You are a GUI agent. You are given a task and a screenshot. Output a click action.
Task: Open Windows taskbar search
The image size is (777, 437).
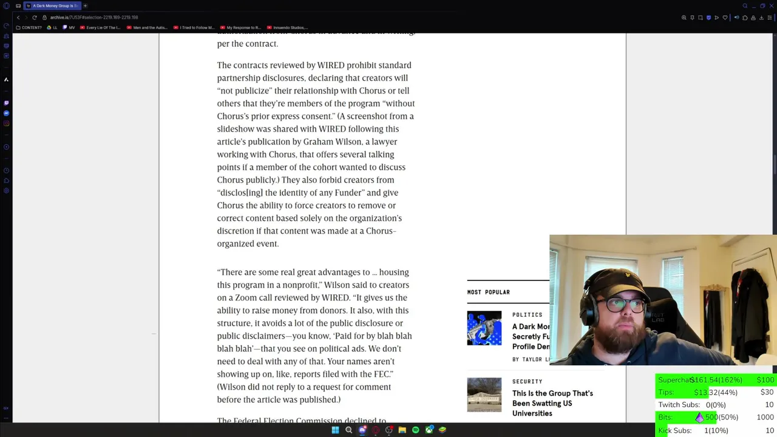click(x=348, y=430)
